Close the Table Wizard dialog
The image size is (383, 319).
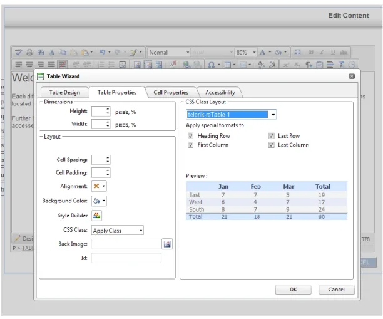pos(352,76)
